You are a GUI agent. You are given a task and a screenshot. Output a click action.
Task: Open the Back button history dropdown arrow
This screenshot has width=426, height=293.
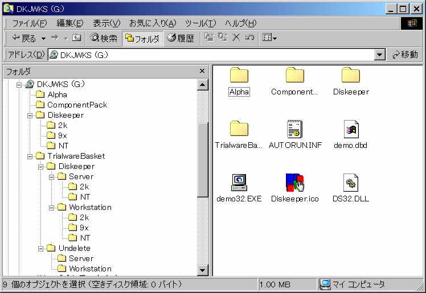tap(43, 38)
